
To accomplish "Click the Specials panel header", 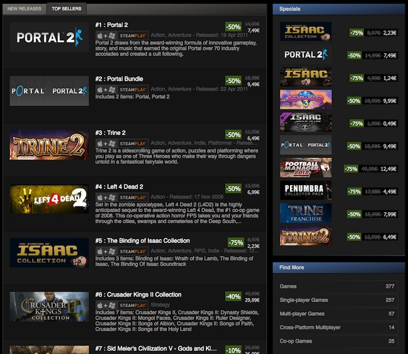I will [x=339, y=9].
